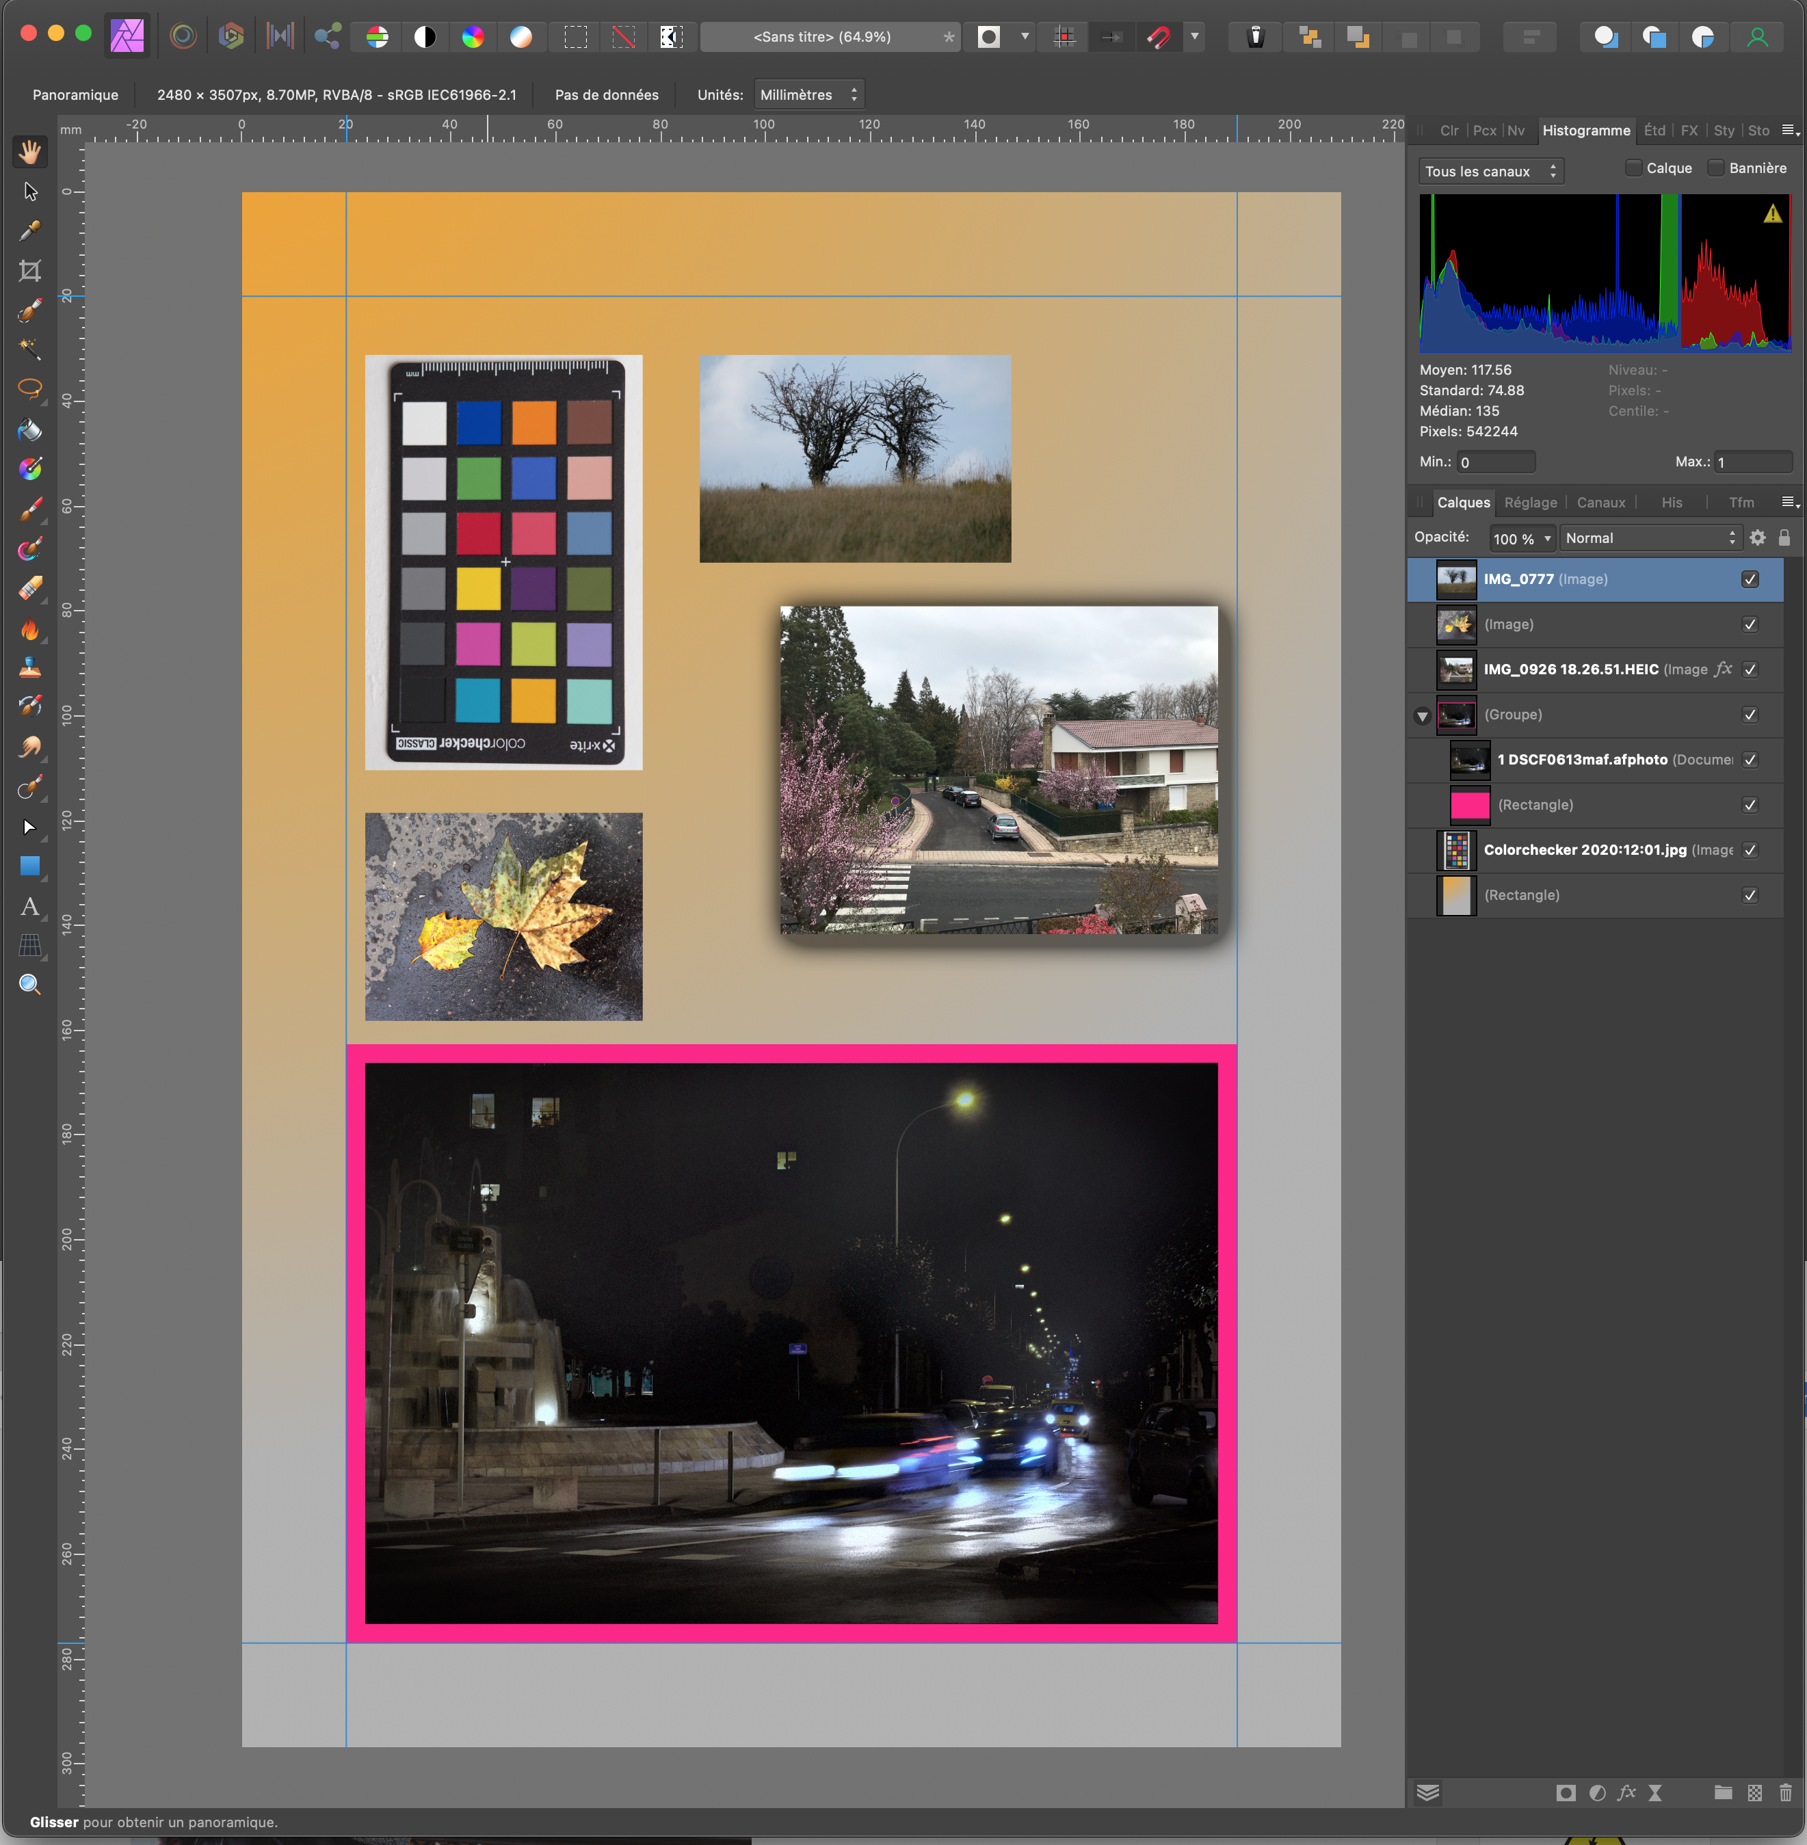Collapse the Groupe layer disclosure triangle

point(1422,715)
